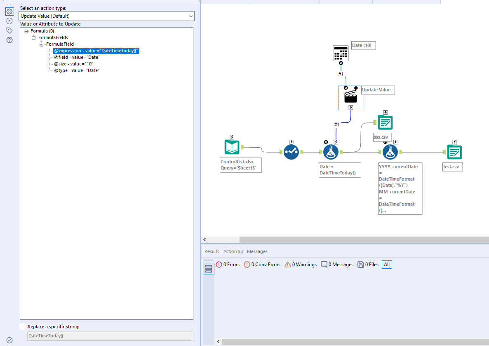The image size is (489, 346).
Task: Open the Configuration gear icon in left sidebar
Action: [9, 11]
